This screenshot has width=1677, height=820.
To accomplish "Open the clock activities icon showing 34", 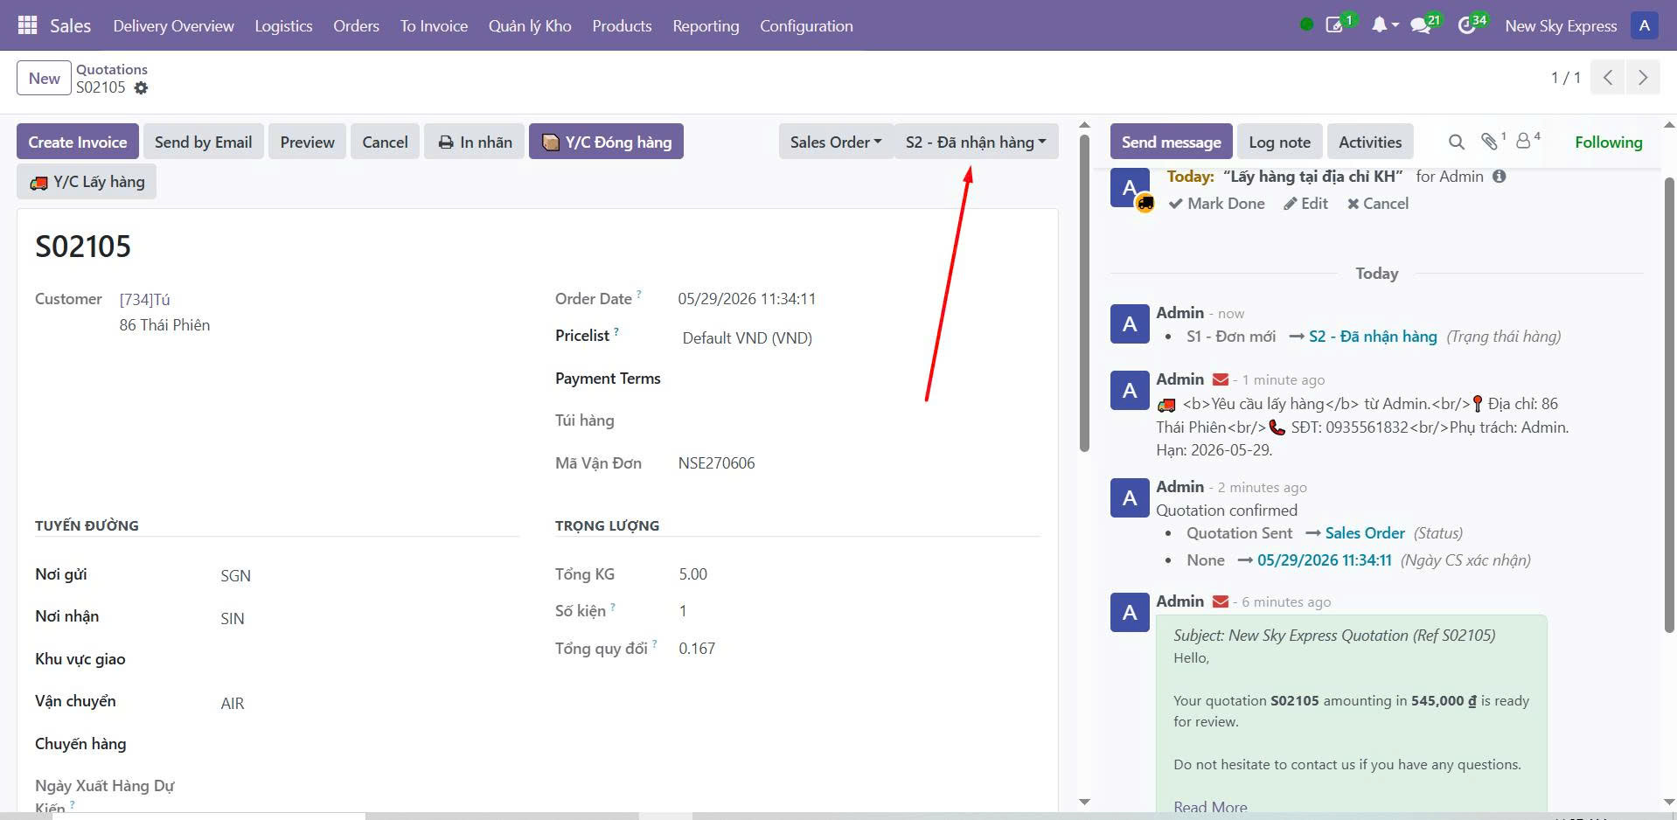I will [x=1469, y=24].
